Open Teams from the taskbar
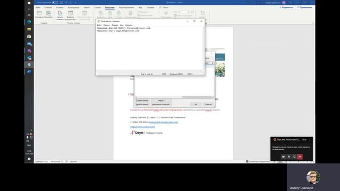The image size is (340, 191). [x=29, y=51]
